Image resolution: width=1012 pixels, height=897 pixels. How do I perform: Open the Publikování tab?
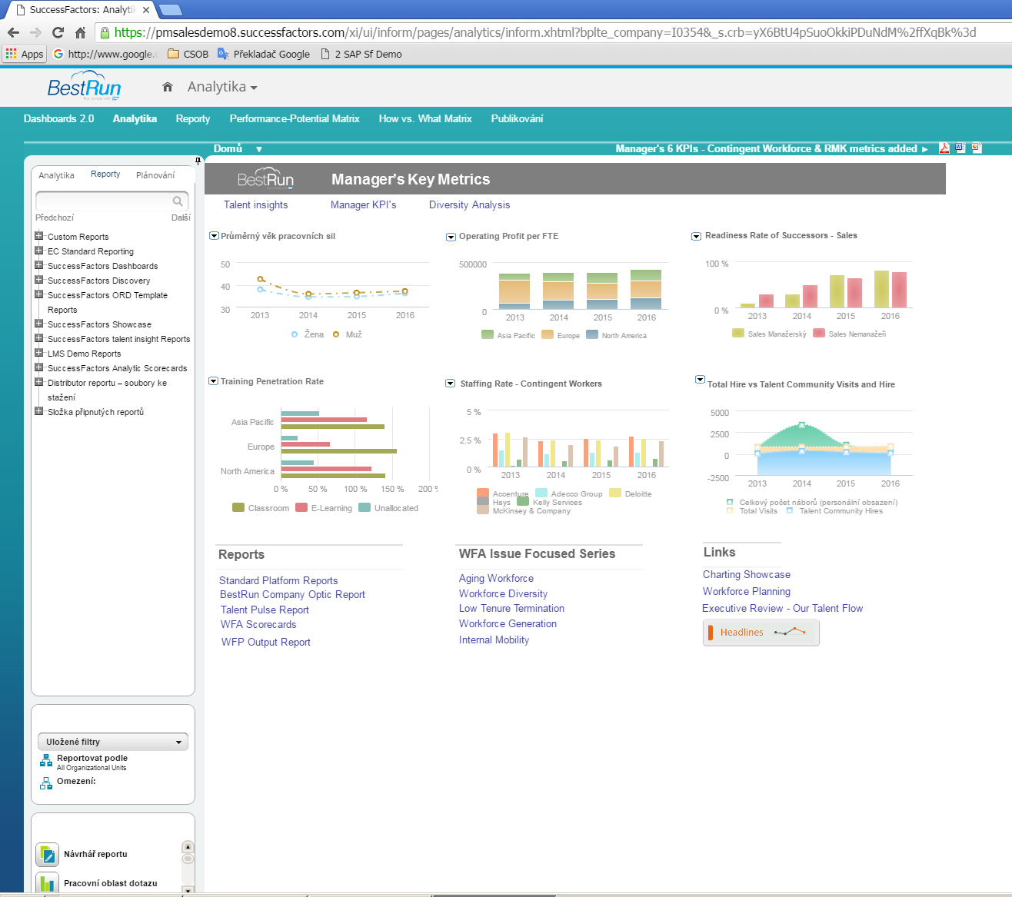click(517, 118)
